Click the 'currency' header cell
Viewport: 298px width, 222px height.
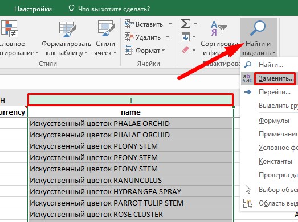coord(13,112)
